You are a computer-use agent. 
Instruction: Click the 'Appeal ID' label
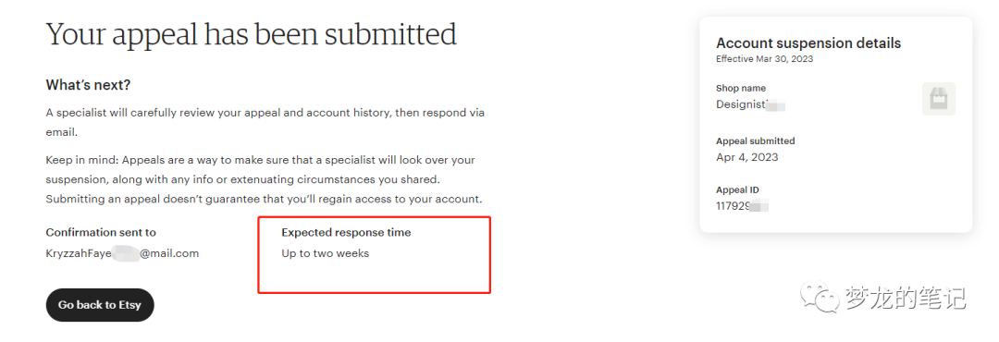tap(738, 189)
